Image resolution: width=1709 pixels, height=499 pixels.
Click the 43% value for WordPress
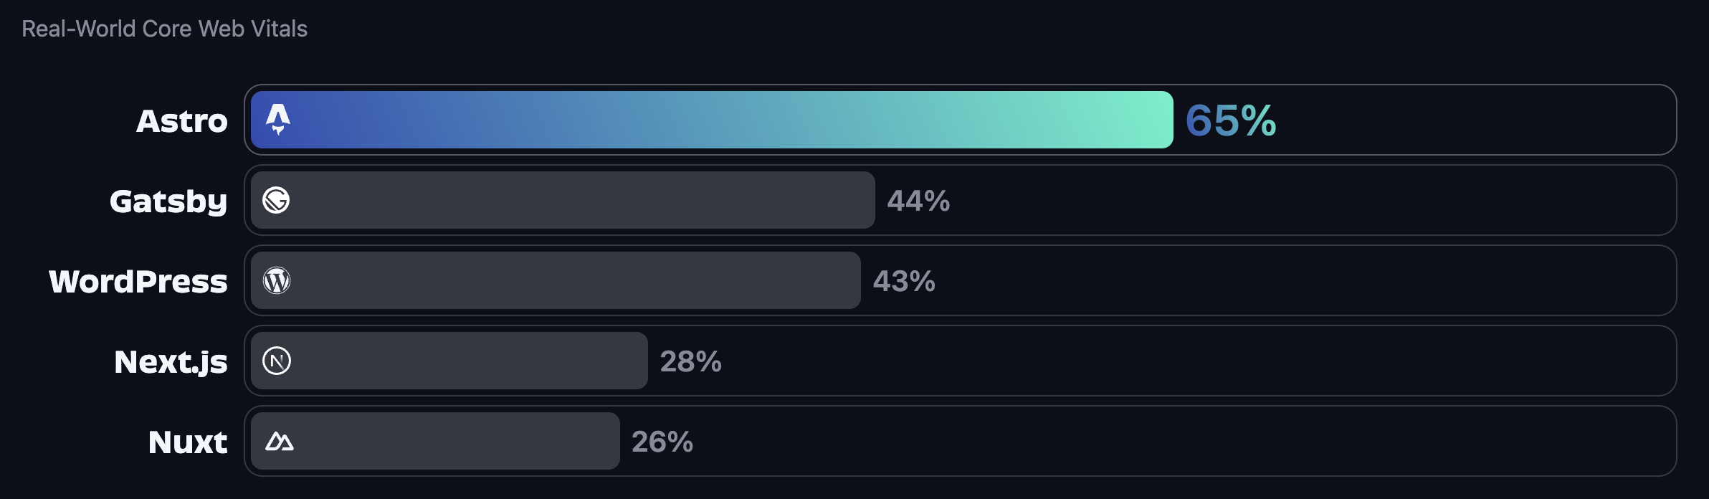904,281
